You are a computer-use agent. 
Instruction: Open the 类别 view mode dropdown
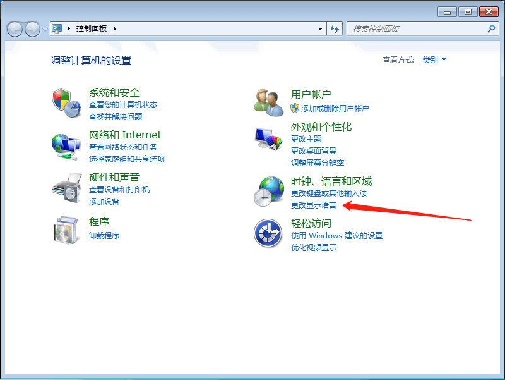[x=434, y=60]
